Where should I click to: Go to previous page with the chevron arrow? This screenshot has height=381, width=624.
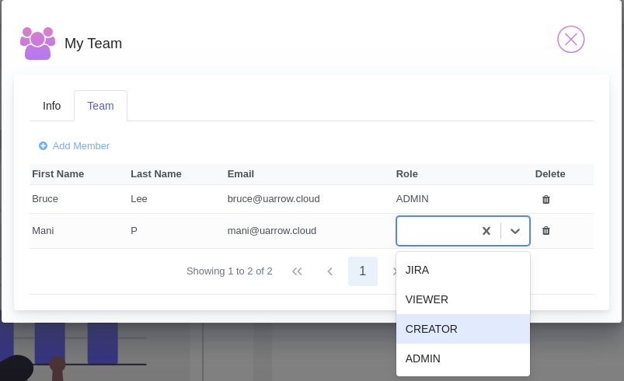pos(330,271)
